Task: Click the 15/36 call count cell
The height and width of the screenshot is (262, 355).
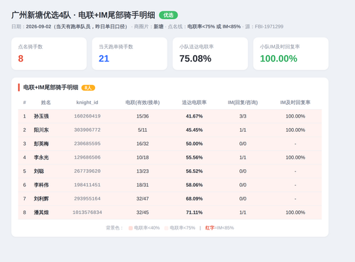Action: click(x=143, y=116)
